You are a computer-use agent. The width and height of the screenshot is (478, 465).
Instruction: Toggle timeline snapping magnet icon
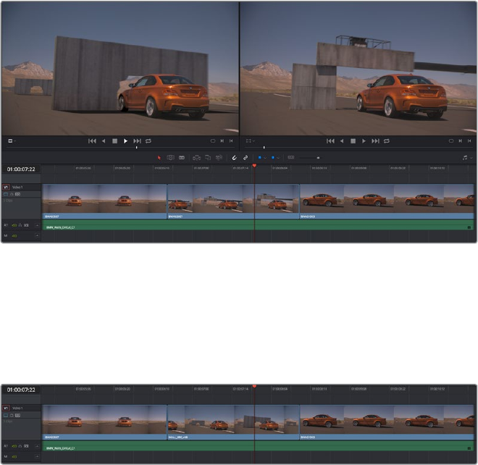234,157
